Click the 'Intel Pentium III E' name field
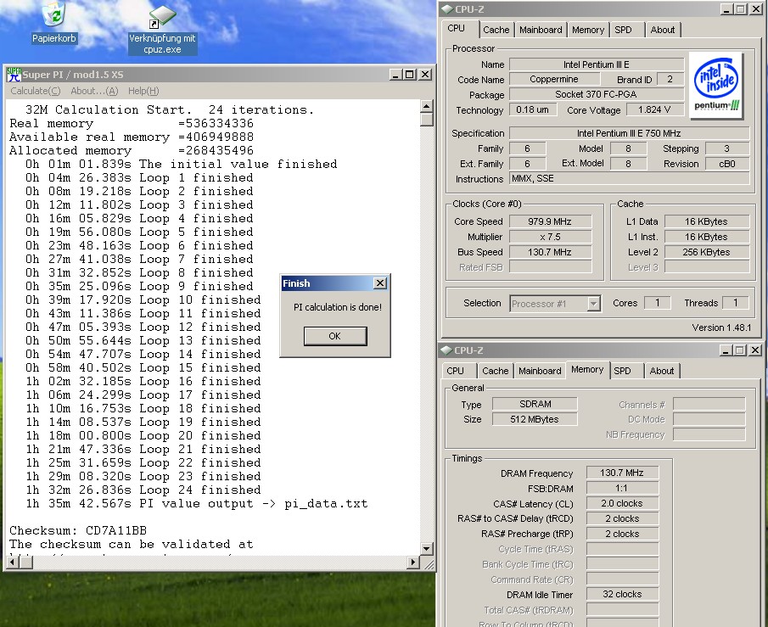 pyautogui.click(x=596, y=64)
